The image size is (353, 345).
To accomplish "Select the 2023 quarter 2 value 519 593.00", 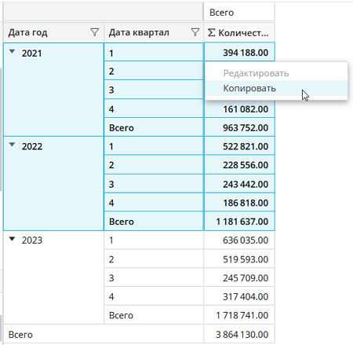I will coord(239,259).
